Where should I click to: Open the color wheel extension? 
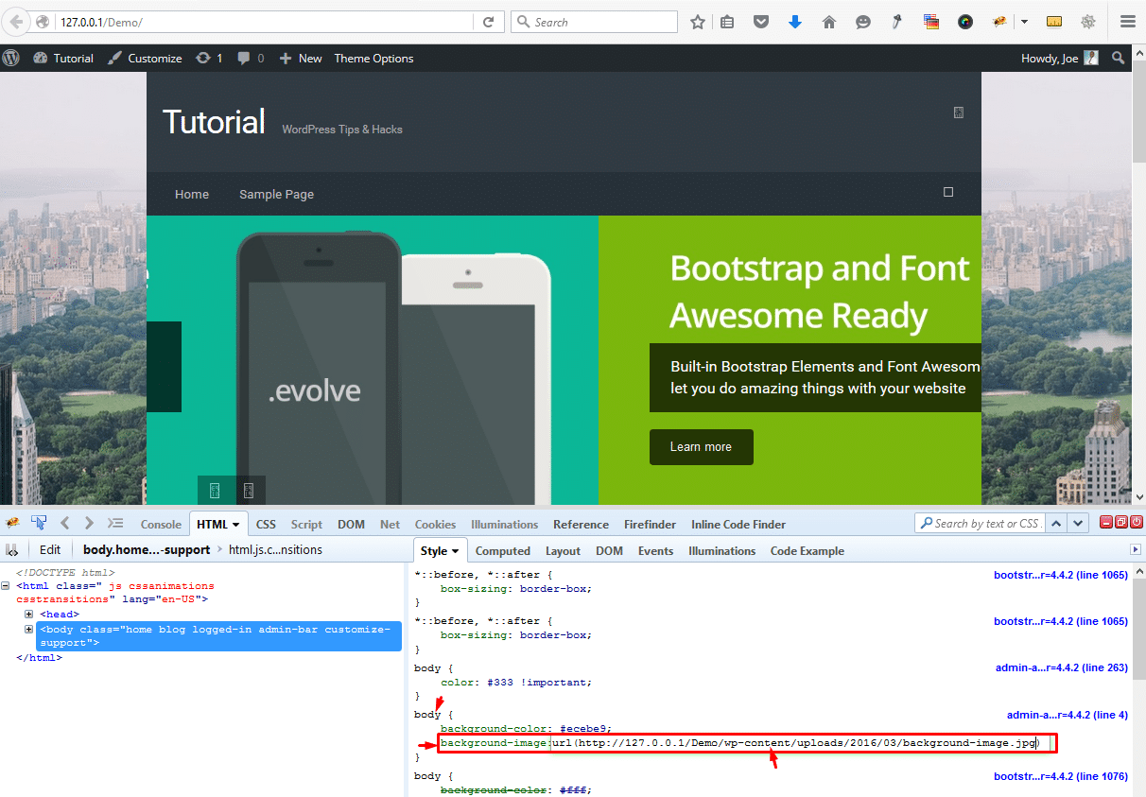click(x=964, y=22)
